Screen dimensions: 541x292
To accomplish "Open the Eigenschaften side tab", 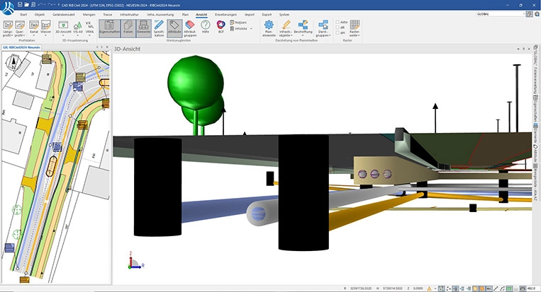I will [x=535, y=109].
